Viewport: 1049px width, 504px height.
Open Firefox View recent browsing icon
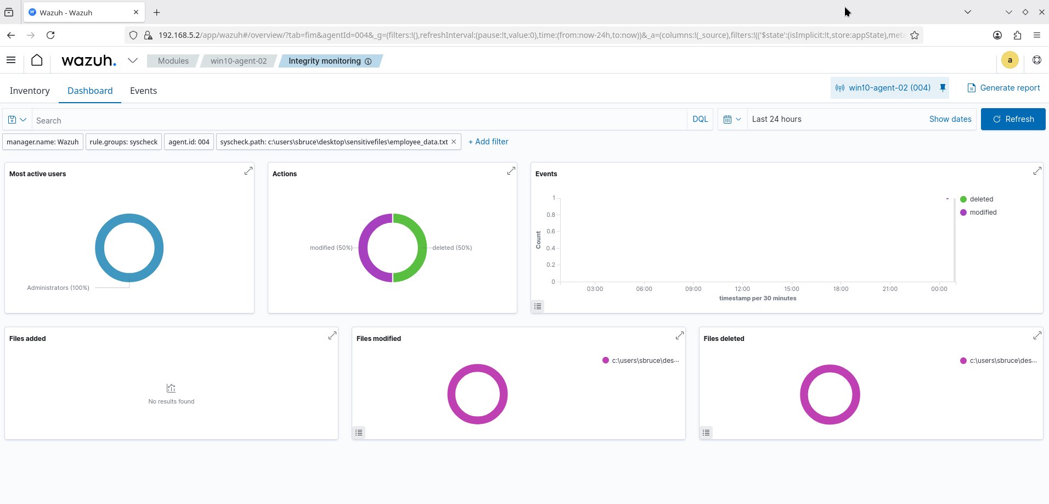(x=9, y=12)
